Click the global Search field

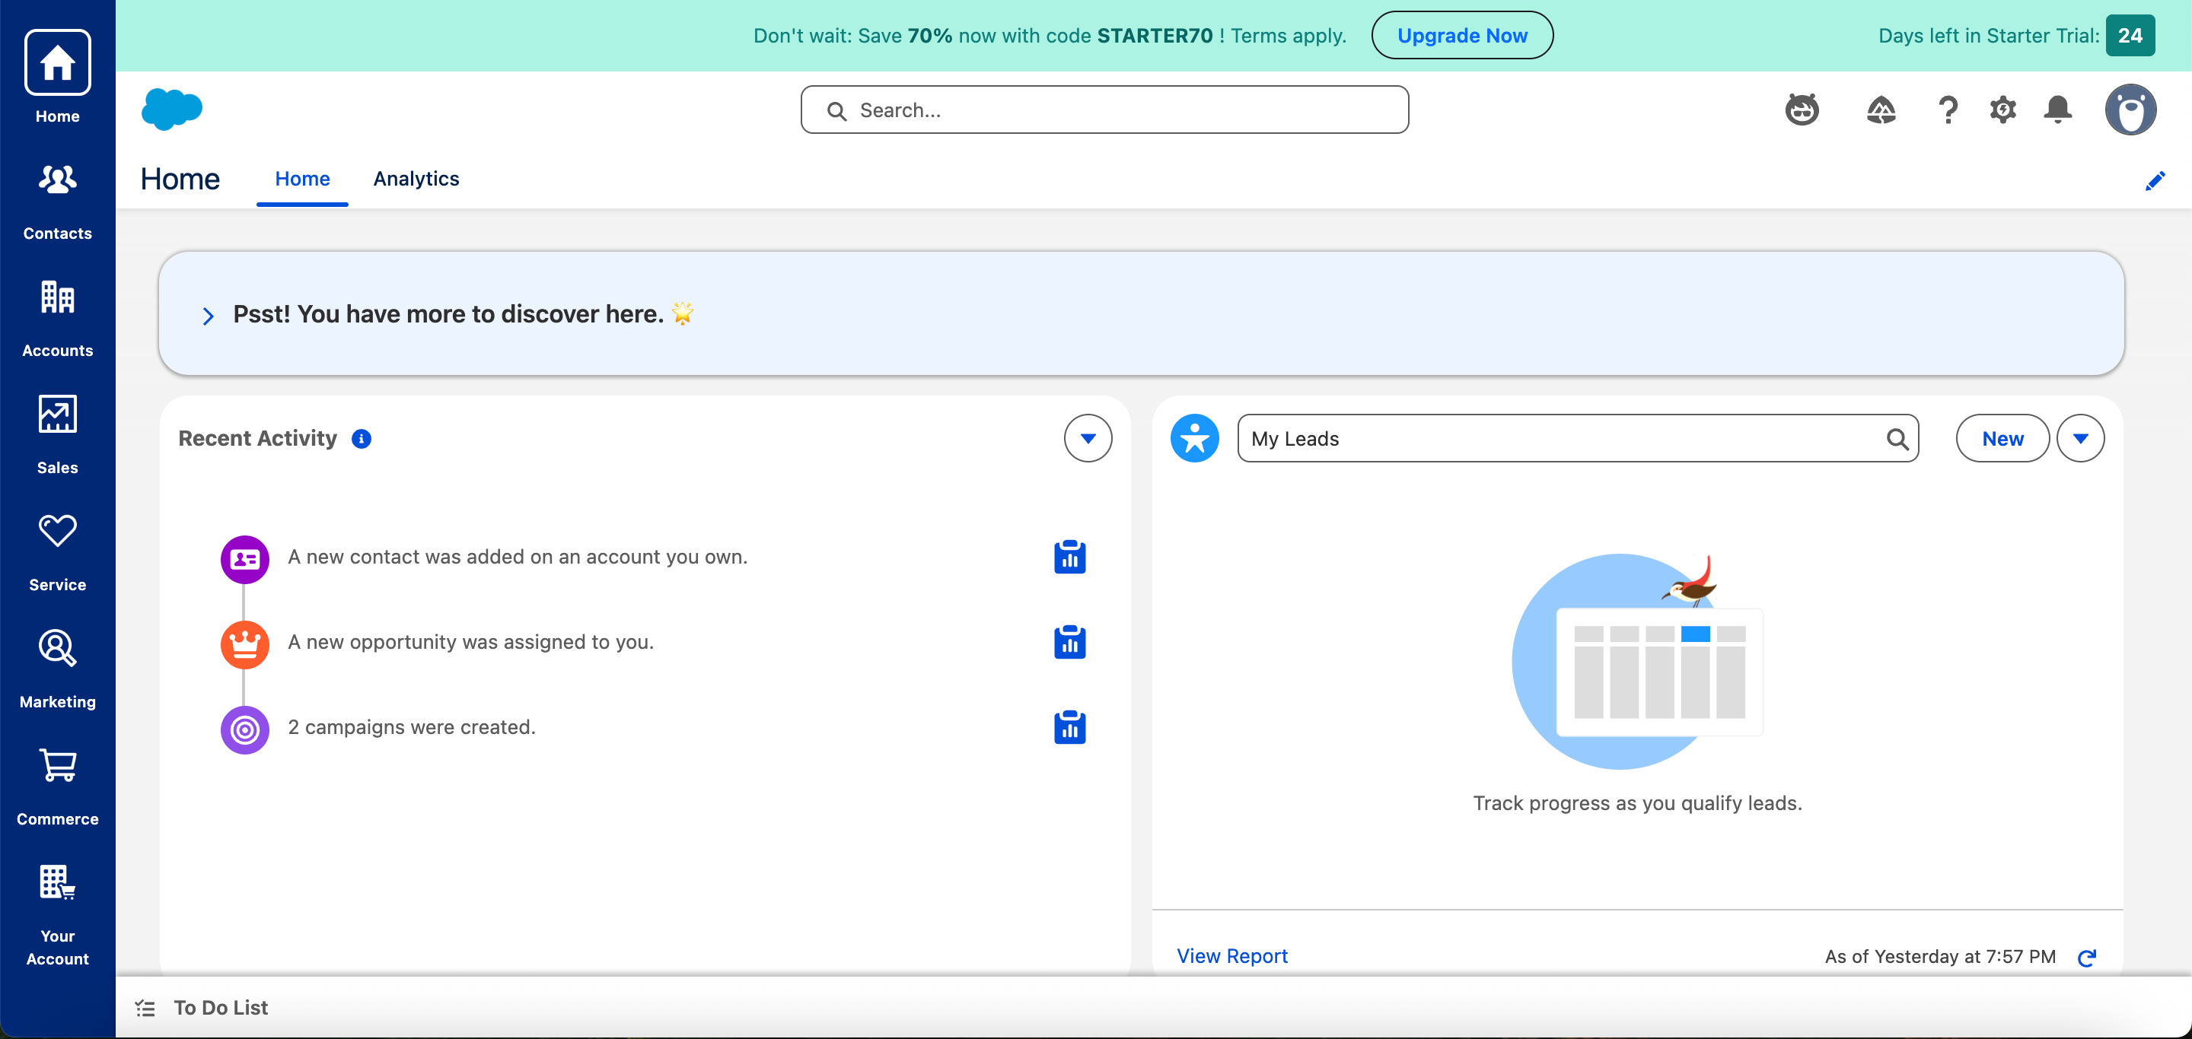click(1104, 110)
